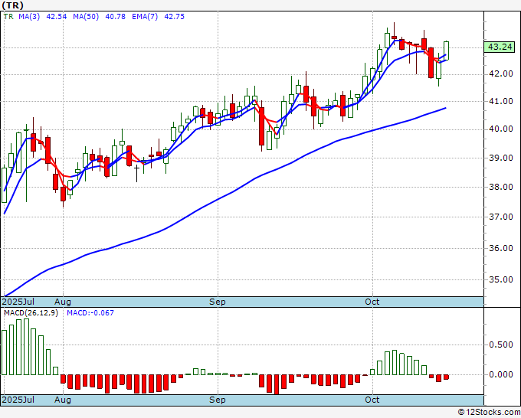
Task: Select the EMA(7) legend label
Action: pyautogui.click(x=145, y=17)
